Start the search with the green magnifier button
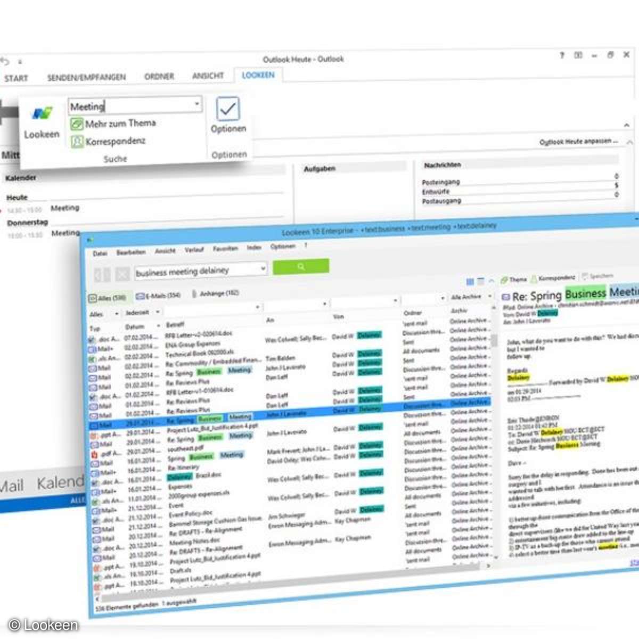The height and width of the screenshot is (639, 639). point(301,267)
